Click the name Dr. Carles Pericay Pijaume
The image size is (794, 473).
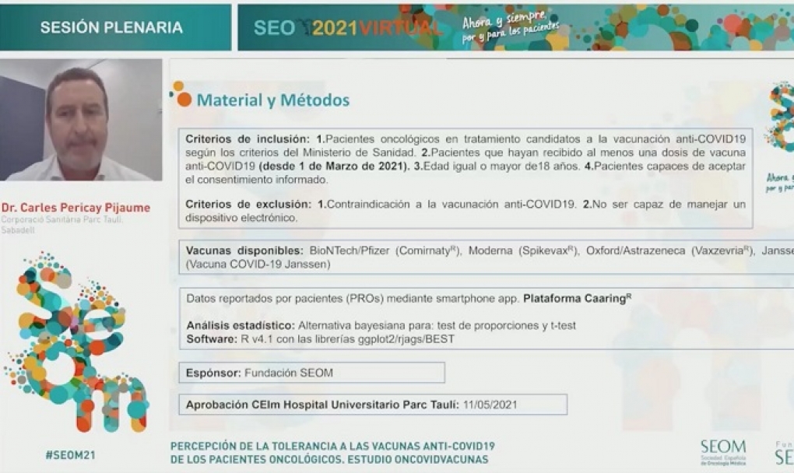click(76, 208)
